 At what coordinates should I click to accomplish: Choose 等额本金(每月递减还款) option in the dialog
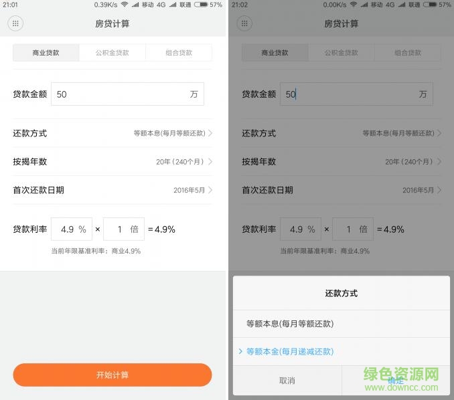pyautogui.click(x=290, y=351)
